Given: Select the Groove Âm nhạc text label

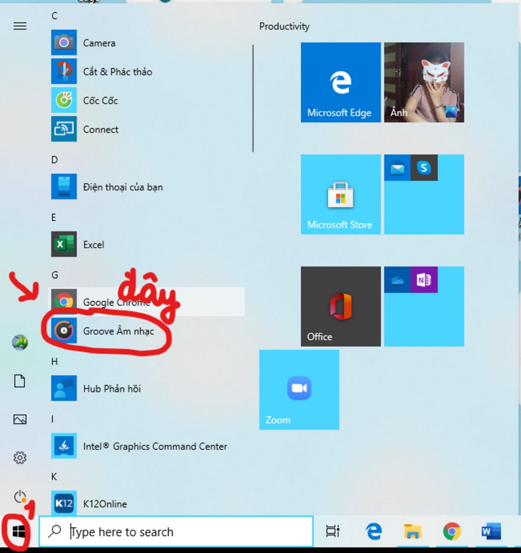Looking at the screenshot, I should 119,331.
